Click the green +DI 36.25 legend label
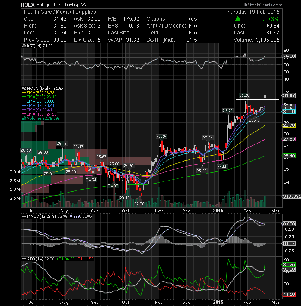Image resolution: width=301 pixels, height=306 pixels. click(65, 259)
